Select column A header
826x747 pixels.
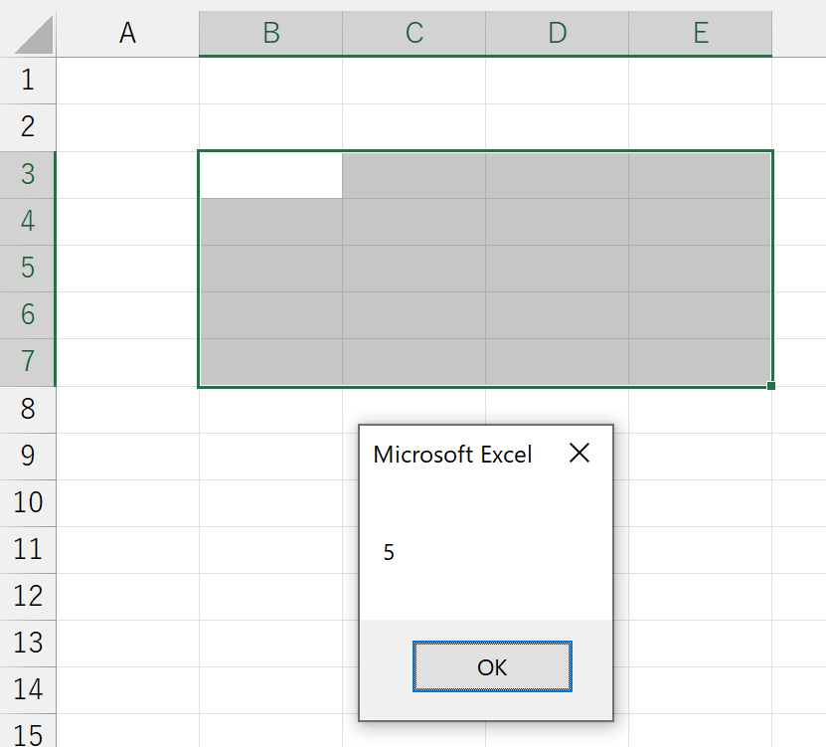coord(127,33)
